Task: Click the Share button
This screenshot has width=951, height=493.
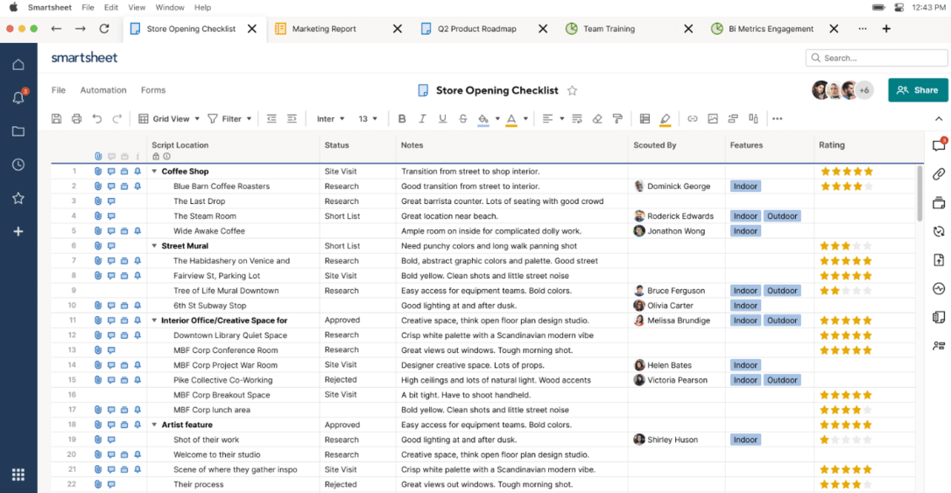Action: [919, 89]
